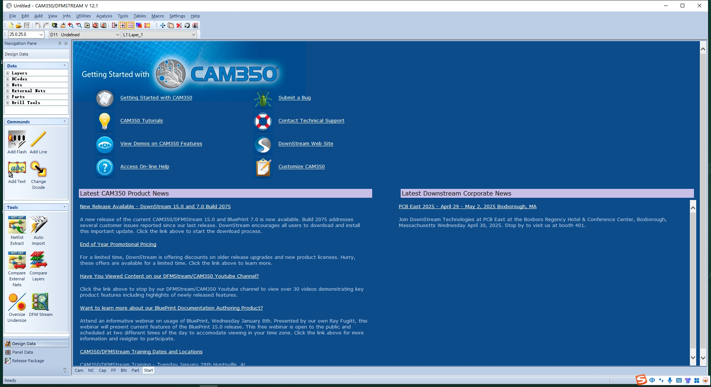Click the life preserver support icon

click(263, 122)
